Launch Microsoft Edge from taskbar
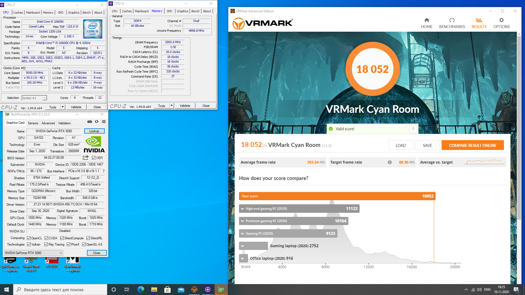 click(141, 290)
